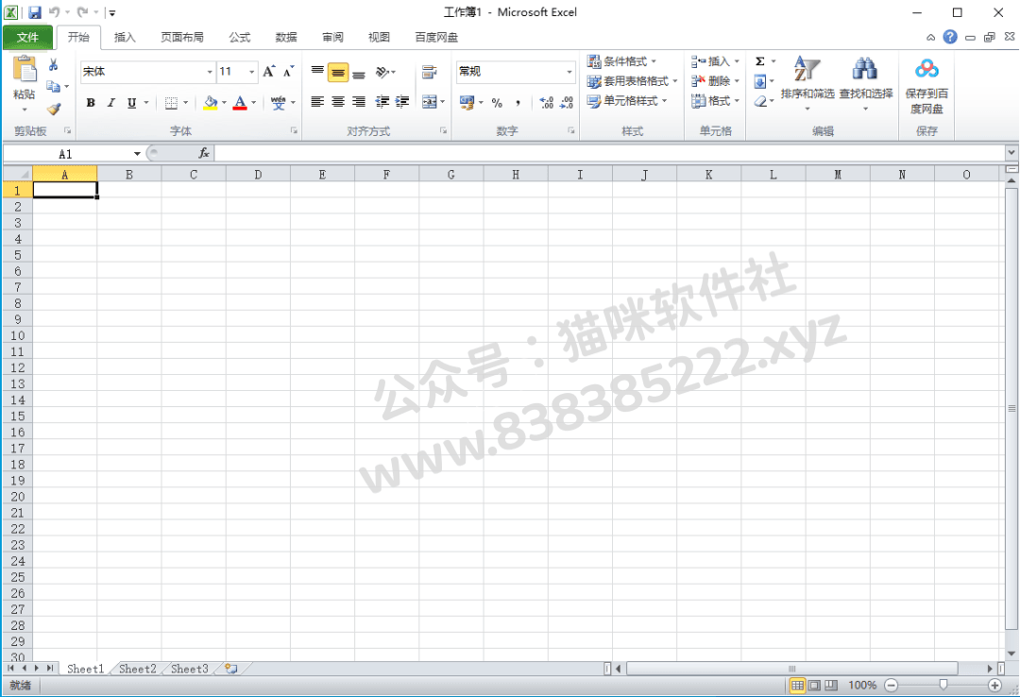Select the Format Painter brush
This screenshot has width=1020, height=697.
54,109
